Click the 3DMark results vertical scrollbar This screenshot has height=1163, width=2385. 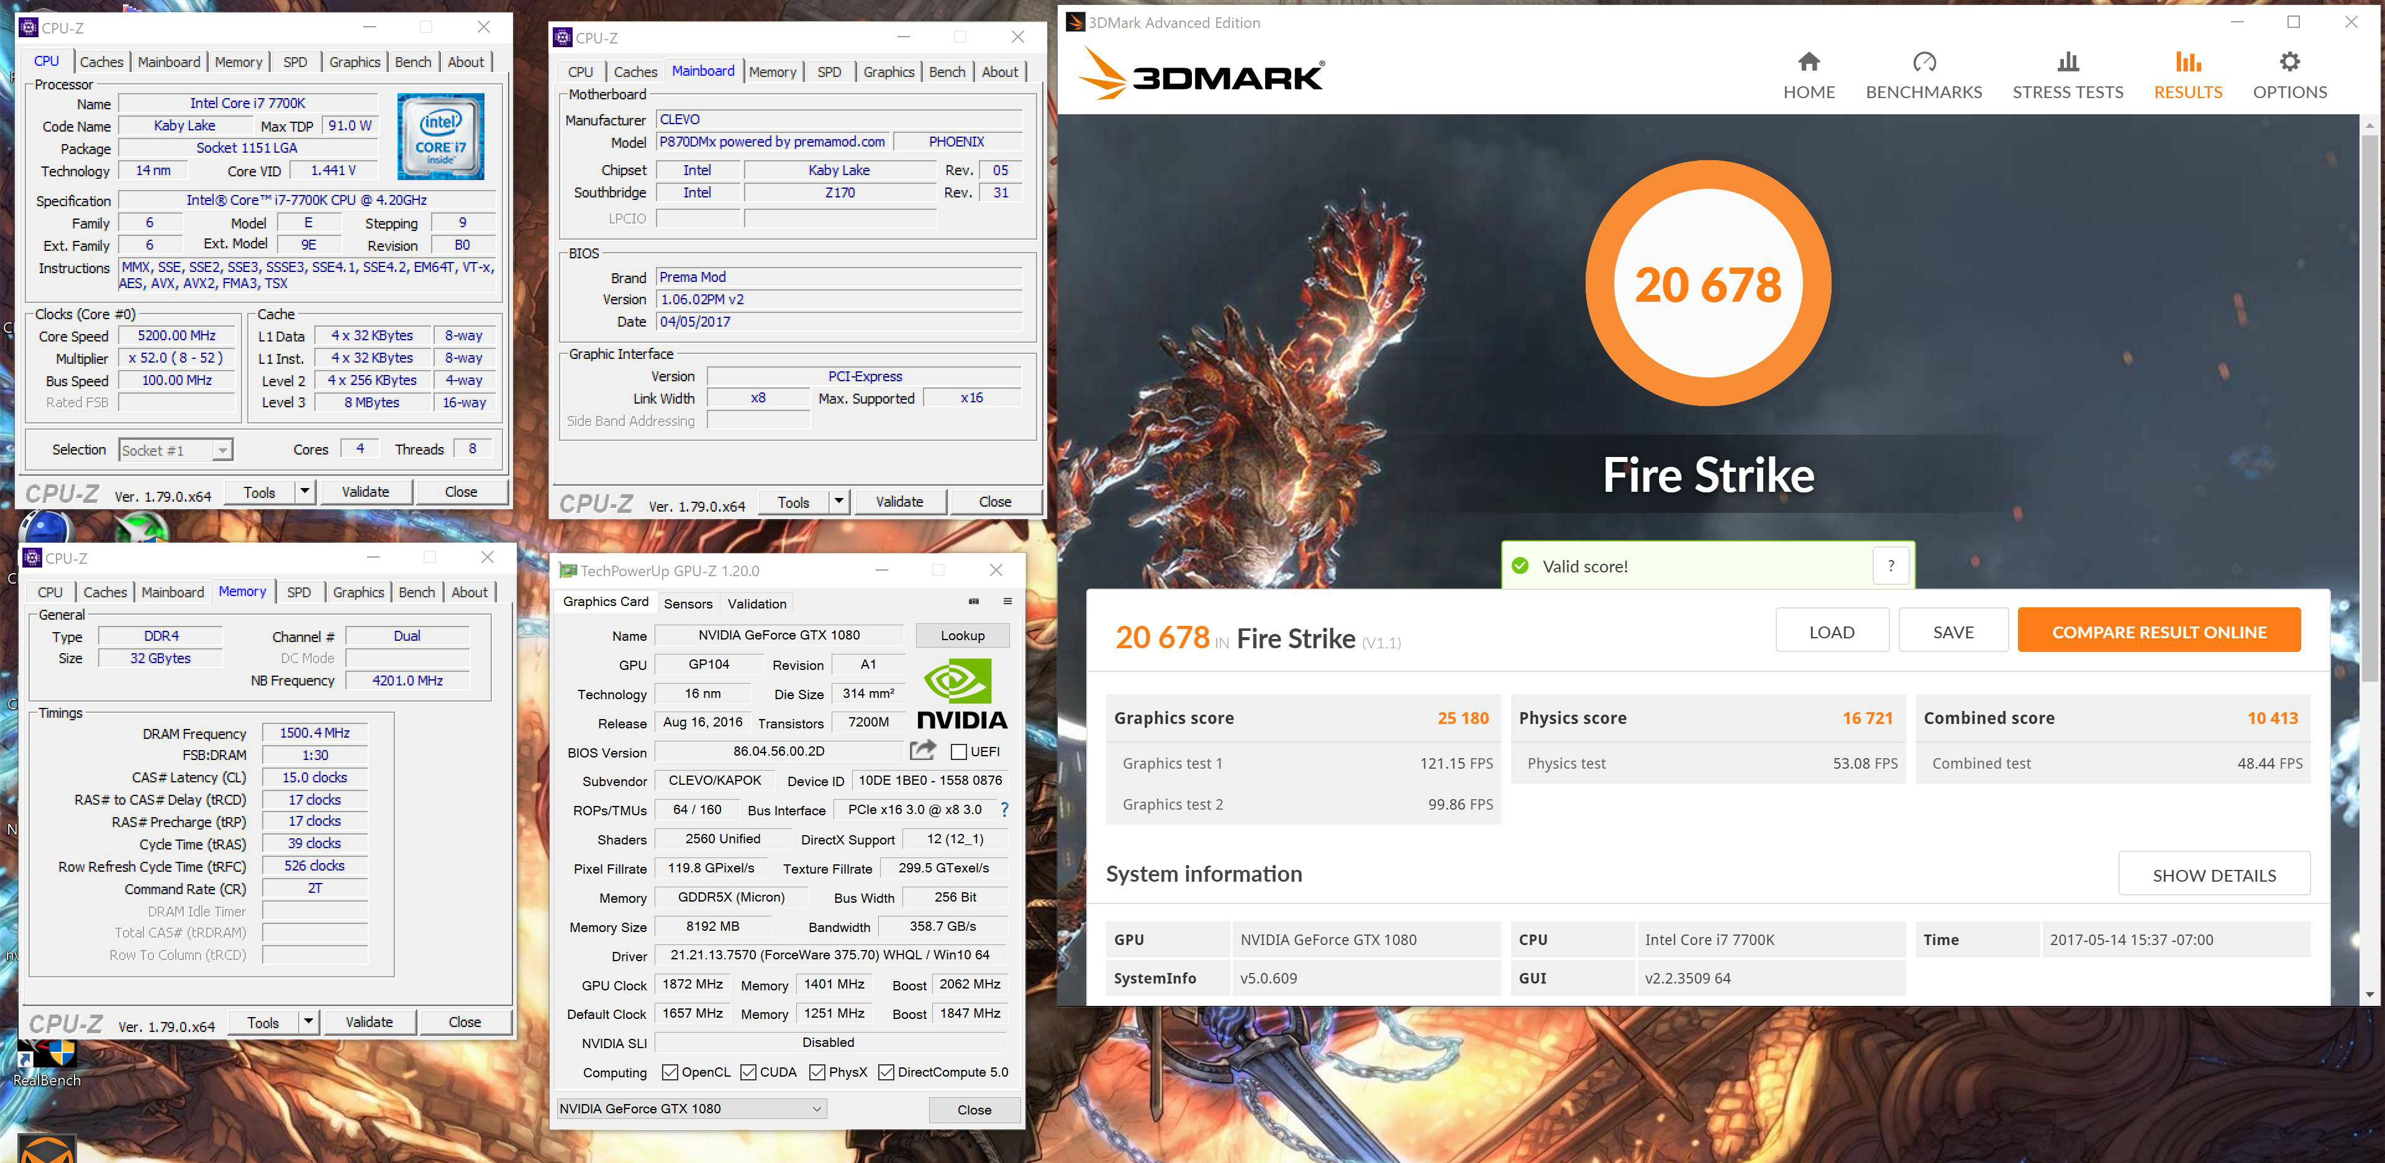pos(2369,407)
